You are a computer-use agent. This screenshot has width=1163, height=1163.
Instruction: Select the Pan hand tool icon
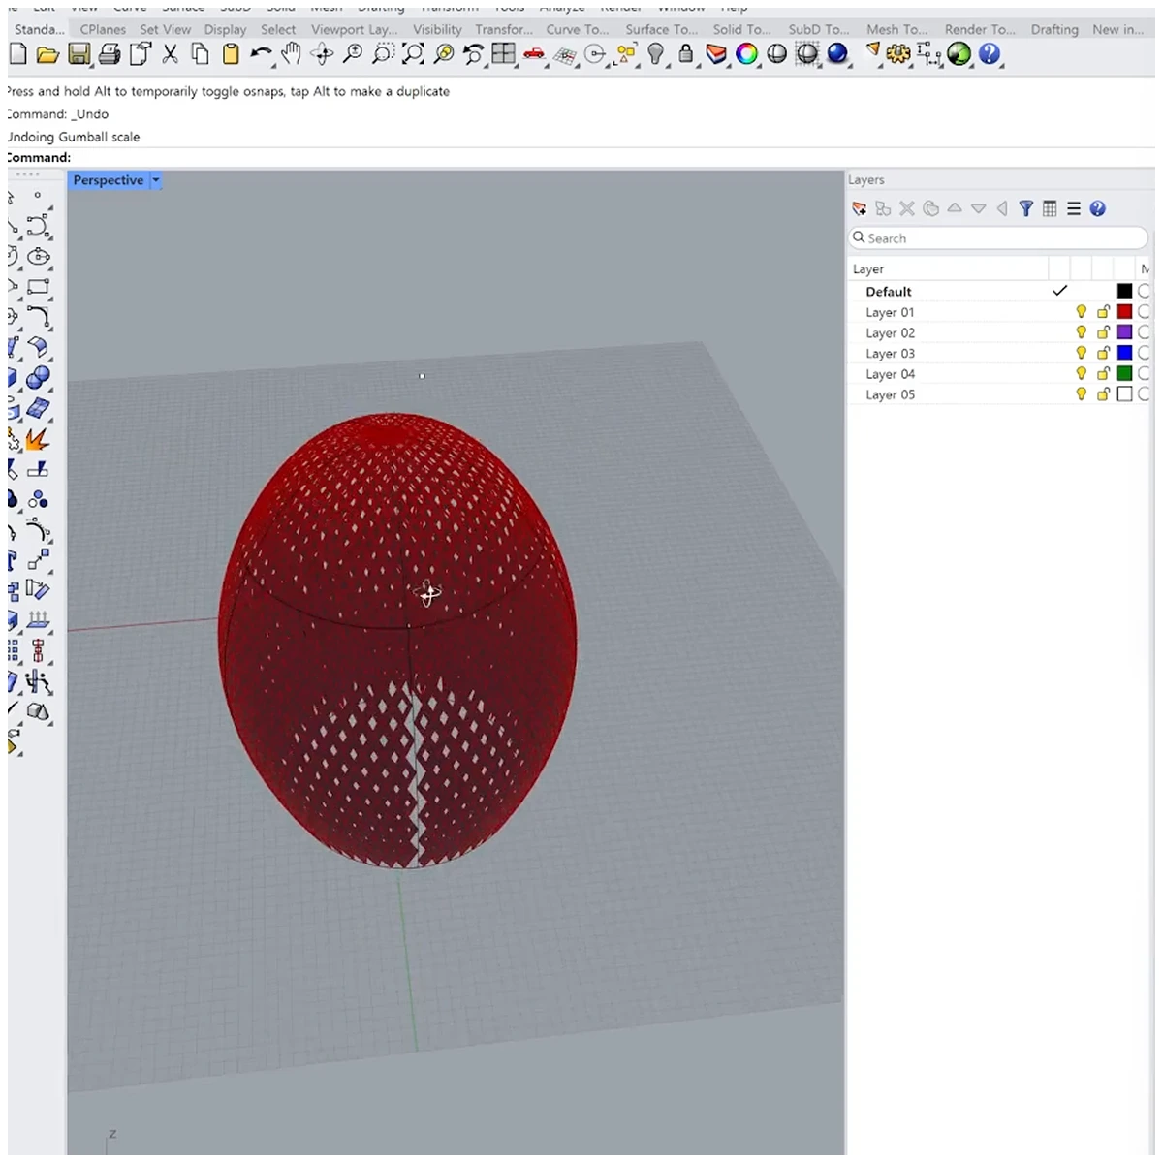click(291, 54)
